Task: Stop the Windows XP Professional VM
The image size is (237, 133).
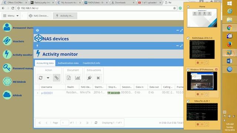Action: [197, 94]
